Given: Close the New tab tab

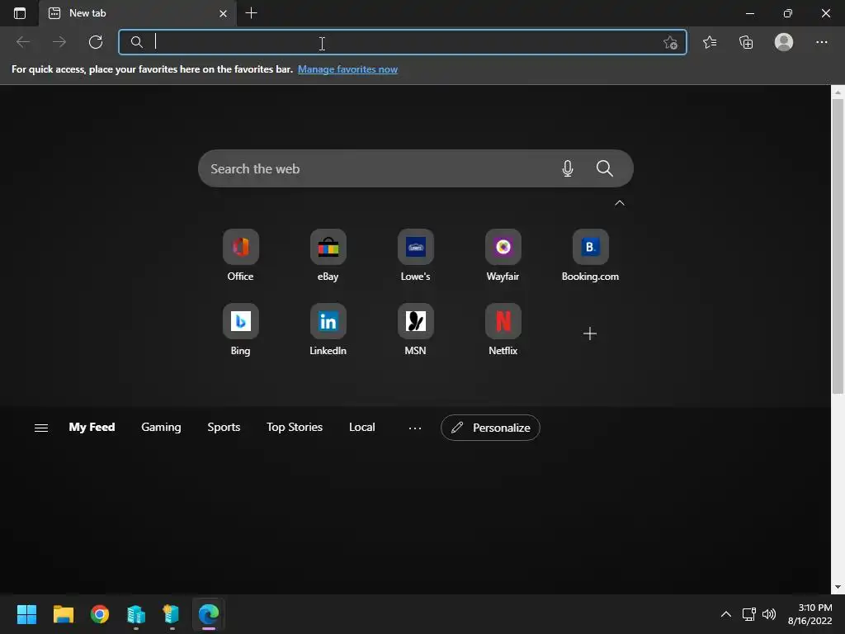Looking at the screenshot, I should 223,13.
